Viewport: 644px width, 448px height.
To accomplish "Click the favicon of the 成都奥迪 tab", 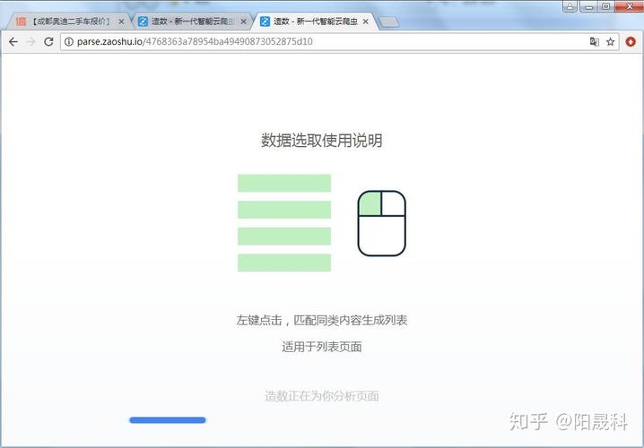I will [21, 22].
